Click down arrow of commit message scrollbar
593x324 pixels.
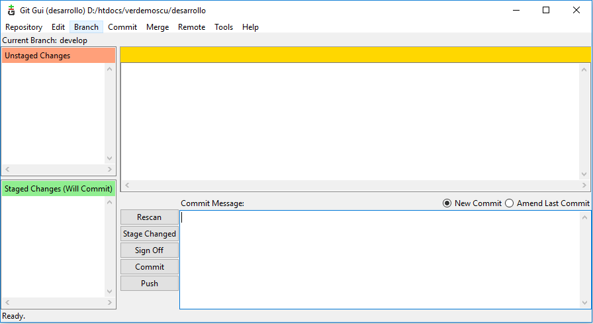584,303
